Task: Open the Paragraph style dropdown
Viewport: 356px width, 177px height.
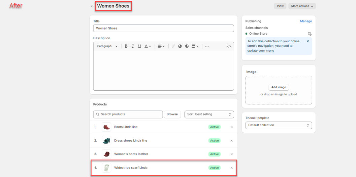Action: [107, 46]
